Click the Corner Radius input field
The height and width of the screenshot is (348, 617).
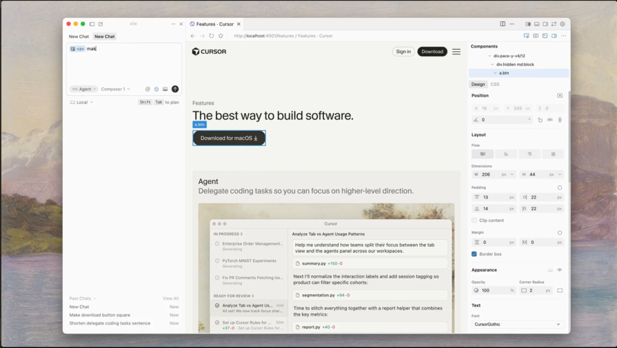[x=536, y=291]
